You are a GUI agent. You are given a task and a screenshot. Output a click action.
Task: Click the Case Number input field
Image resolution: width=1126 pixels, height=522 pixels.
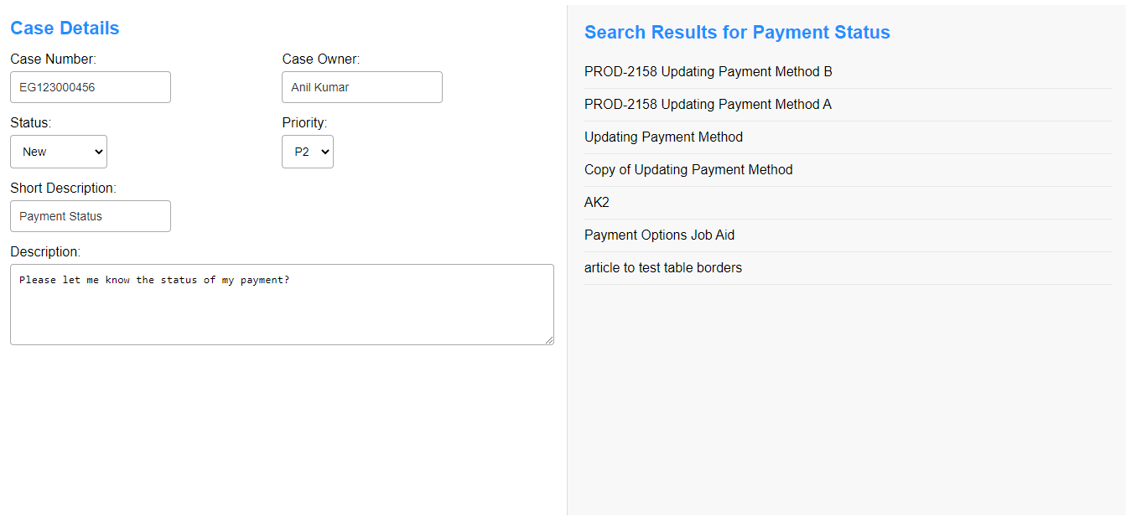pos(91,87)
